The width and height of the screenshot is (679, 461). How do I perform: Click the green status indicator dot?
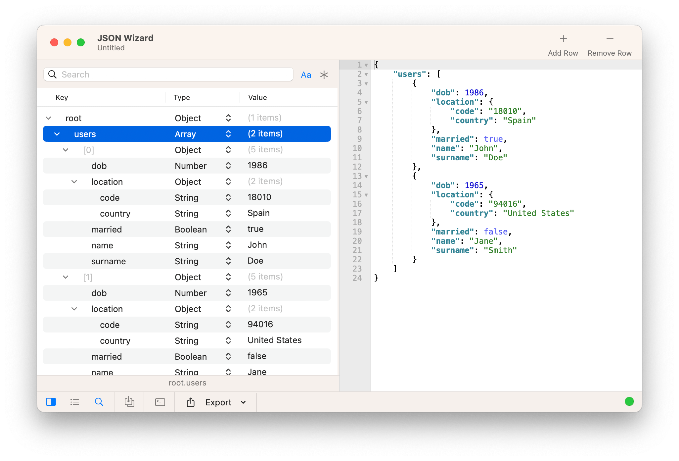(629, 401)
